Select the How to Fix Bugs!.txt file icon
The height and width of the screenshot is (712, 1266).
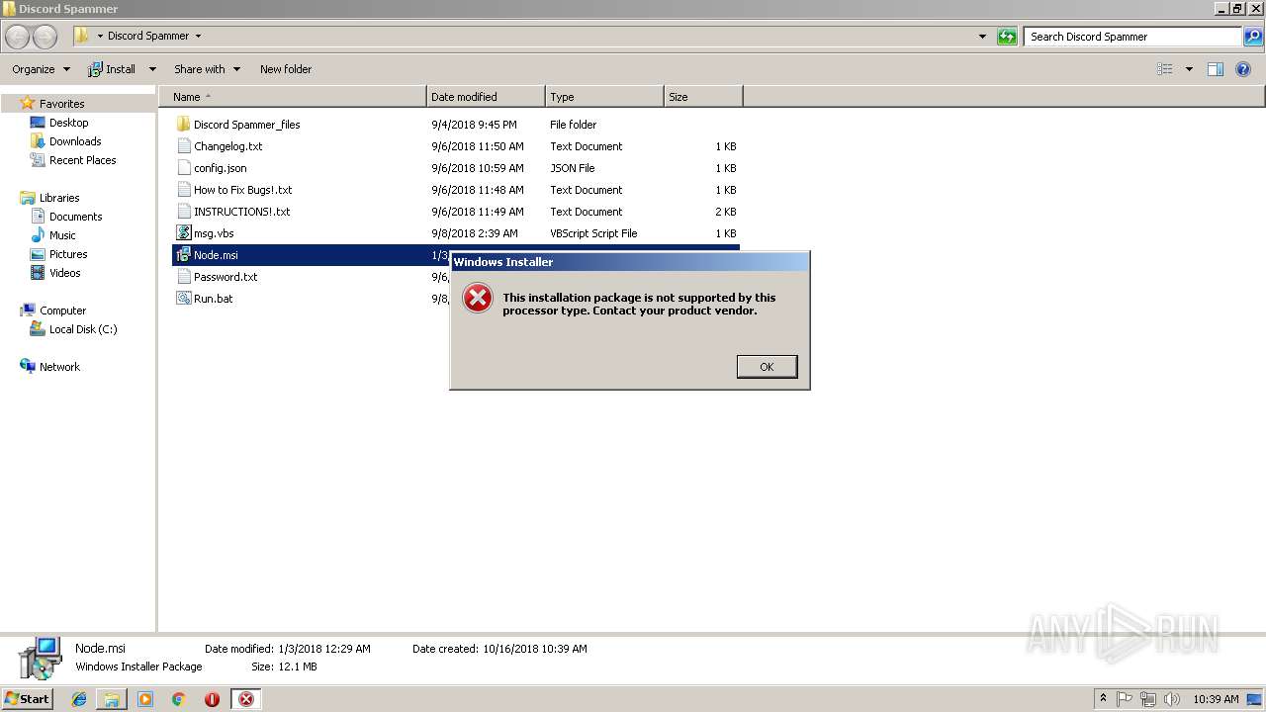click(x=183, y=190)
